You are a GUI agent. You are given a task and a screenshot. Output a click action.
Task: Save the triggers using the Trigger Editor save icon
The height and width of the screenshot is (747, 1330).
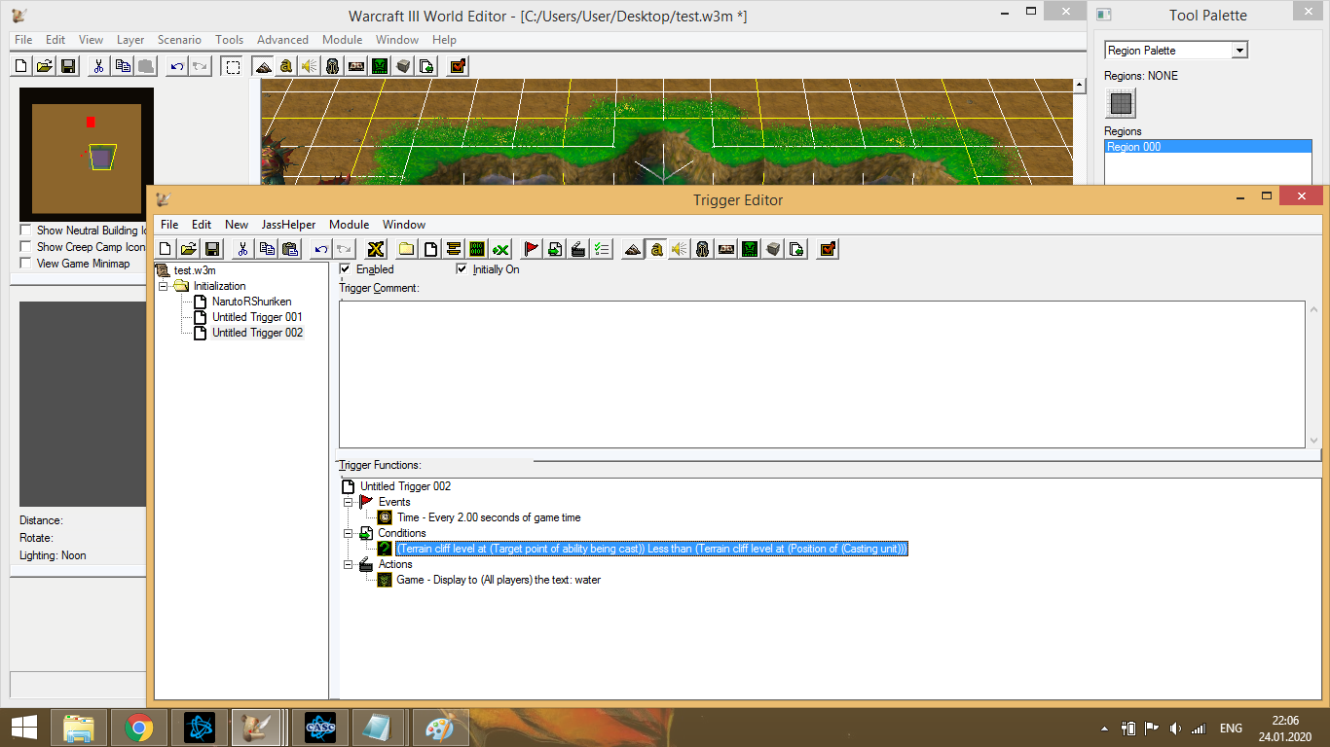(211, 249)
